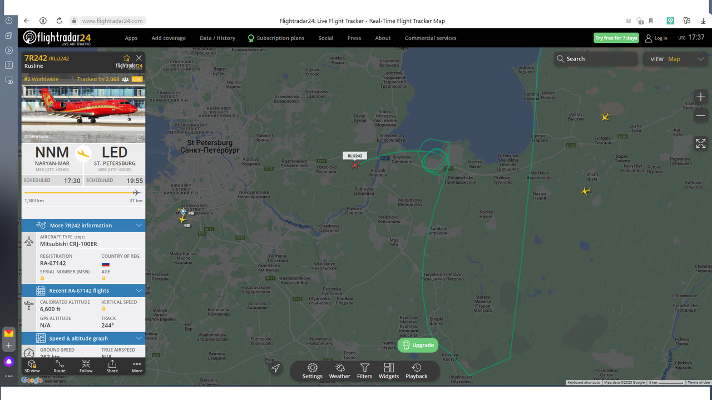This screenshot has width=712, height=400.
Task: Toggle the fullscreen map view
Action: click(700, 143)
